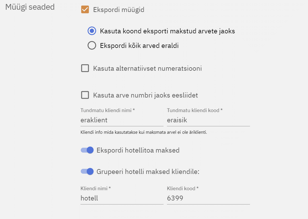Click the 'Kasuta arve numbri jaoks eesliidet' text
Screen dimensions: 308x219
click(x=145, y=95)
